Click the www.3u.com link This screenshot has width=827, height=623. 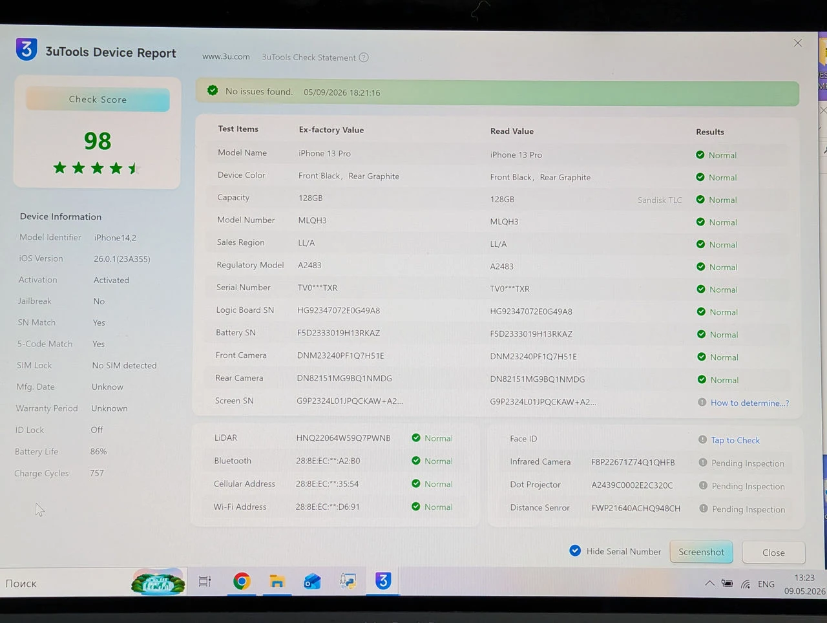click(x=226, y=57)
